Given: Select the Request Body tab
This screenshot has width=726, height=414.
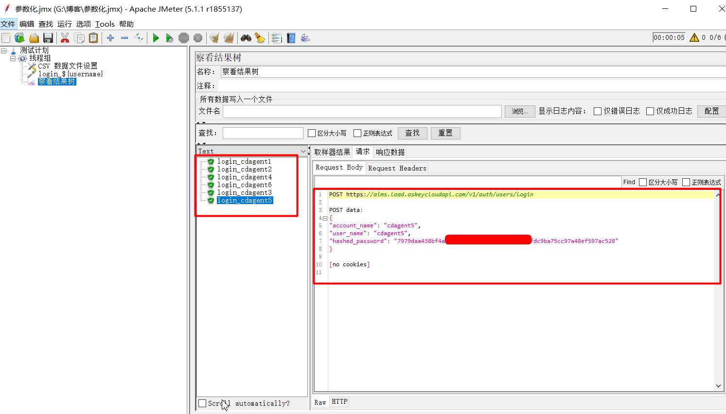Looking at the screenshot, I should pos(339,167).
